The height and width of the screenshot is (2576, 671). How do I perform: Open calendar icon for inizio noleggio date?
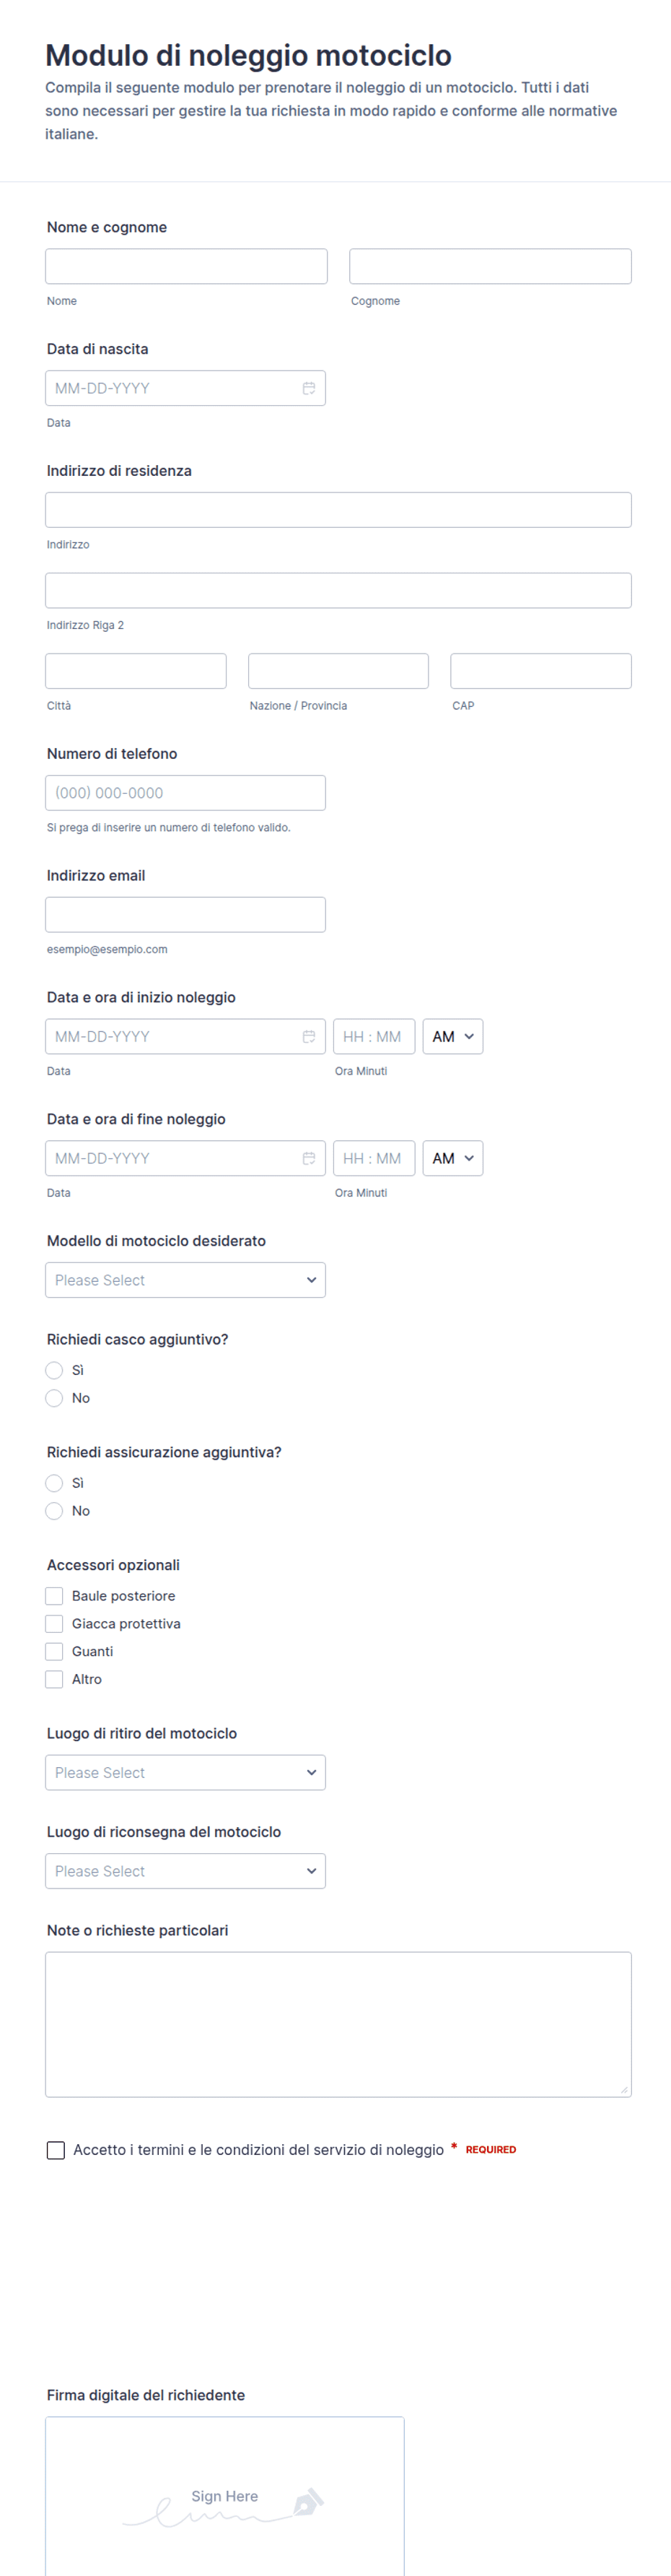[309, 1036]
